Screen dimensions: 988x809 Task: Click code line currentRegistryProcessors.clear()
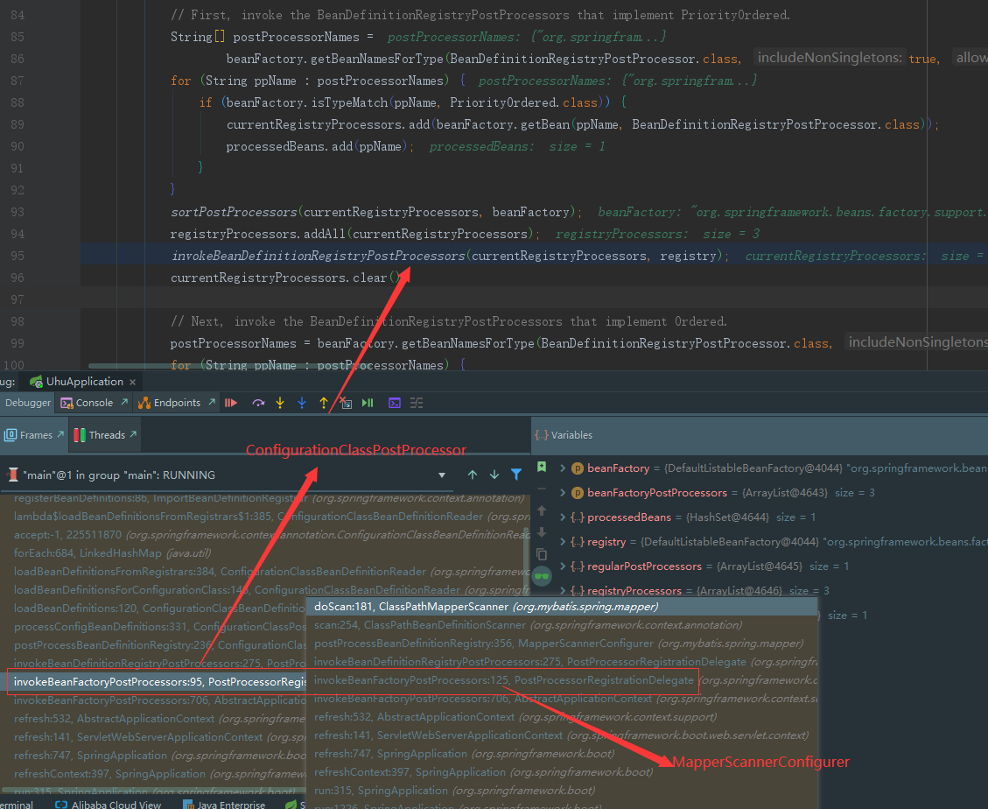click(285, 278)
